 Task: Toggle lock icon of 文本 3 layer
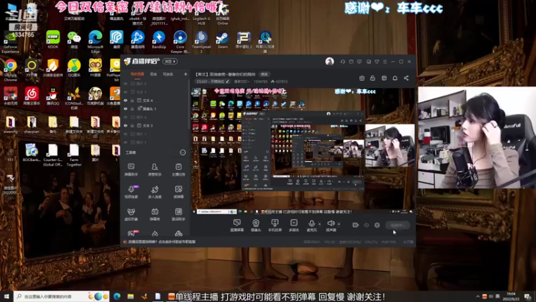click(x=132, y=125)
